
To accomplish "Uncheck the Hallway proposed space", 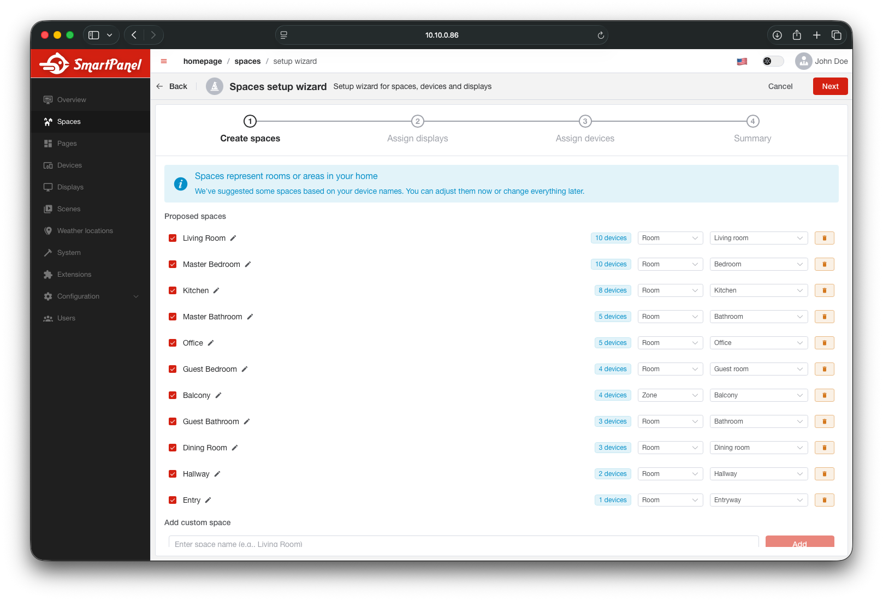I will (173, 473).
